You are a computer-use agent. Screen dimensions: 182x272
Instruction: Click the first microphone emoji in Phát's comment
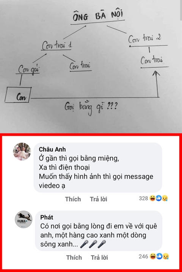[x=84, y=244]
